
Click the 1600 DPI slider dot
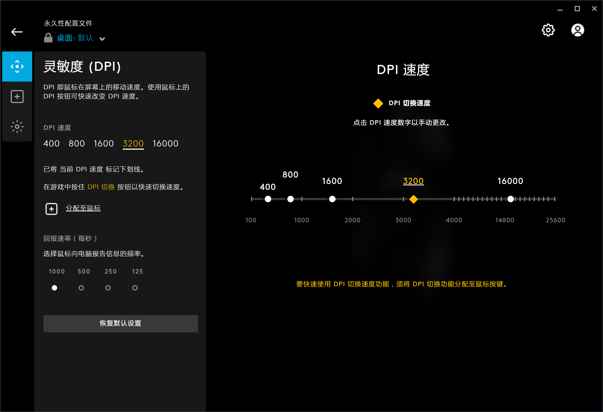(x=332, y=199)
